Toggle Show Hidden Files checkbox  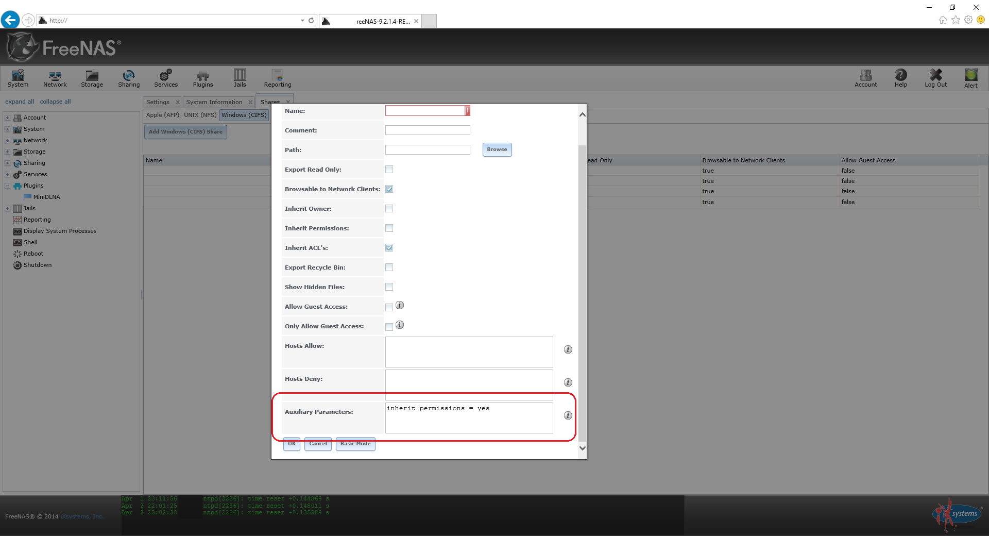pyautogui.click(x=389, y=287)
